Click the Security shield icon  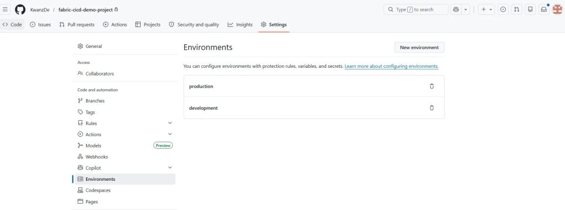pyautogui.click(x=172, y=24)
